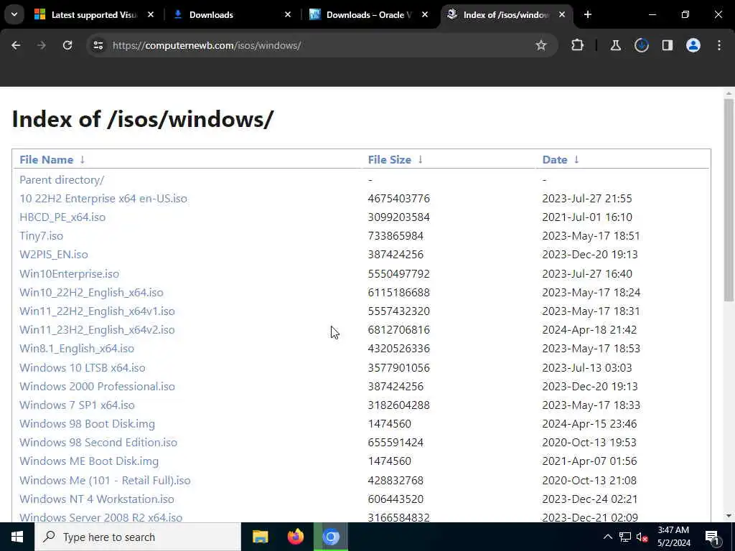Sort by File Name column
This screenshot has width=735, height=551.
pos(47,160)
